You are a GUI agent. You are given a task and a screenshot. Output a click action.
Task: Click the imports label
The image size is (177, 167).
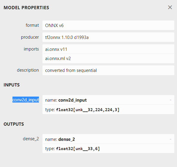point(31,49)
